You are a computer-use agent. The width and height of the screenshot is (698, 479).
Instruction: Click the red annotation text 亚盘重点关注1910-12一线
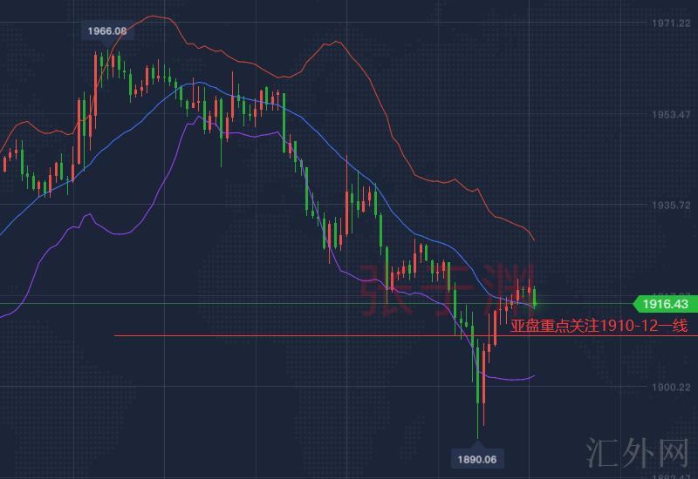coord(599,326)
